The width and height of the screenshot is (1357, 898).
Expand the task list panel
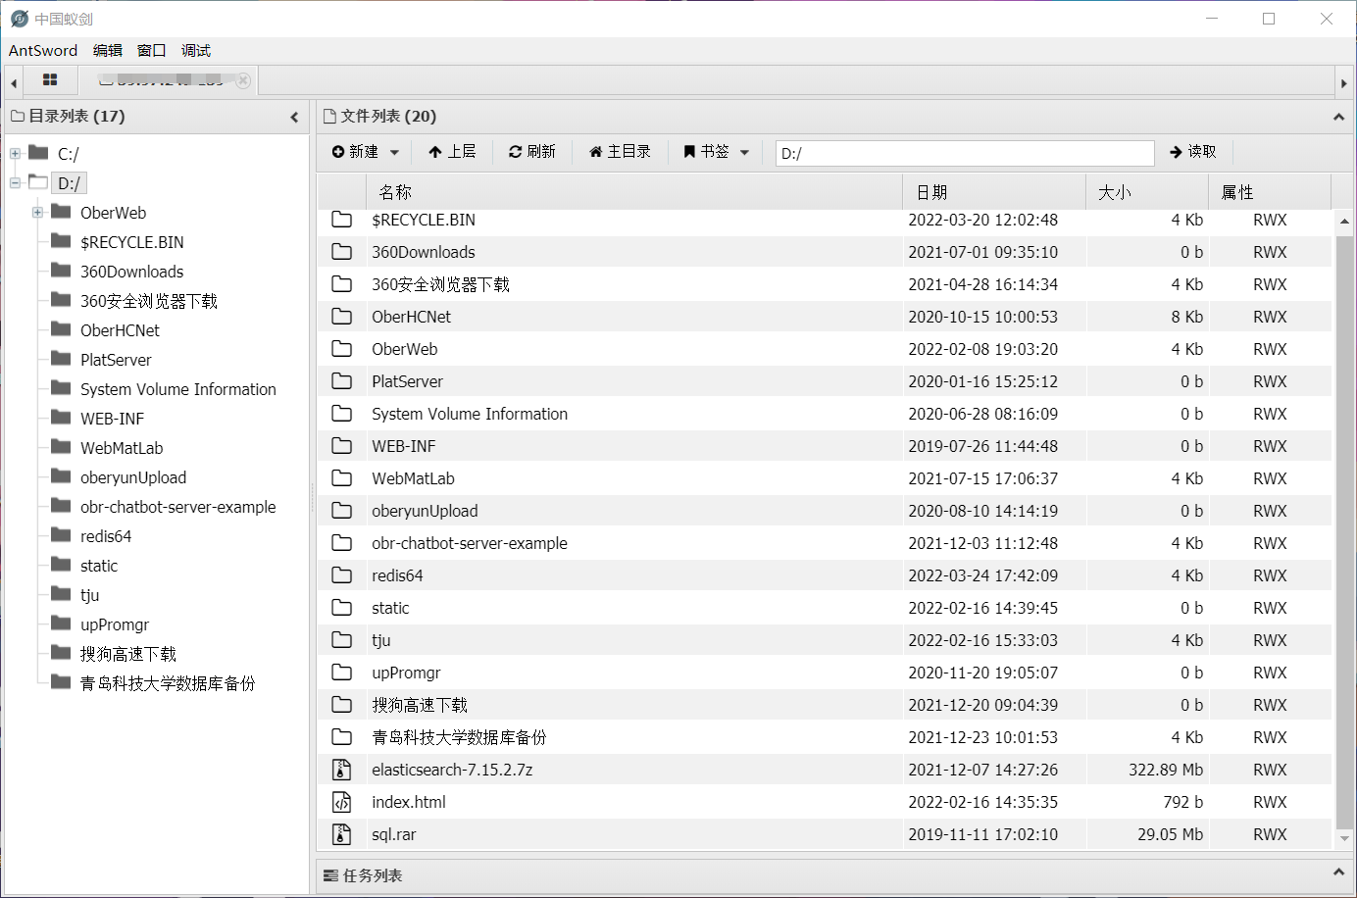1338,872
